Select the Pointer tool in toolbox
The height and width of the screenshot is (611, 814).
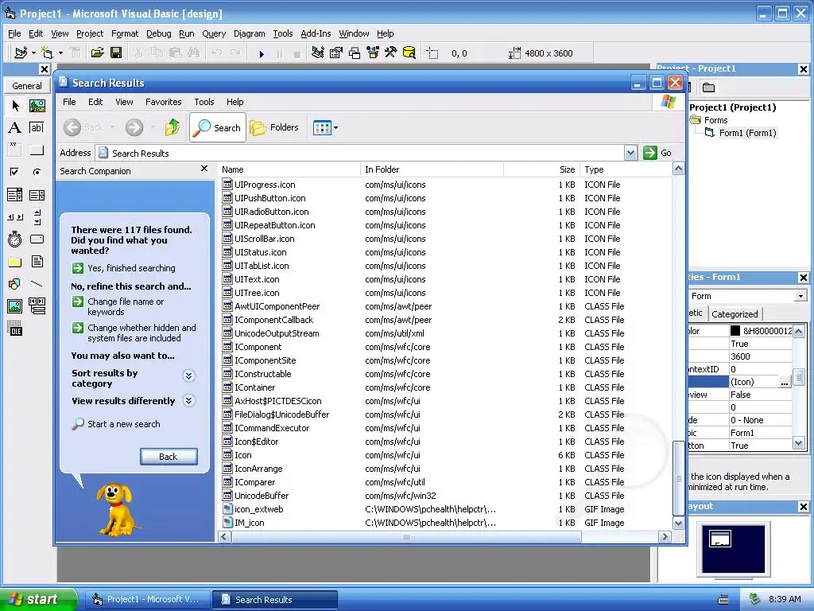(x=15, y=106)
